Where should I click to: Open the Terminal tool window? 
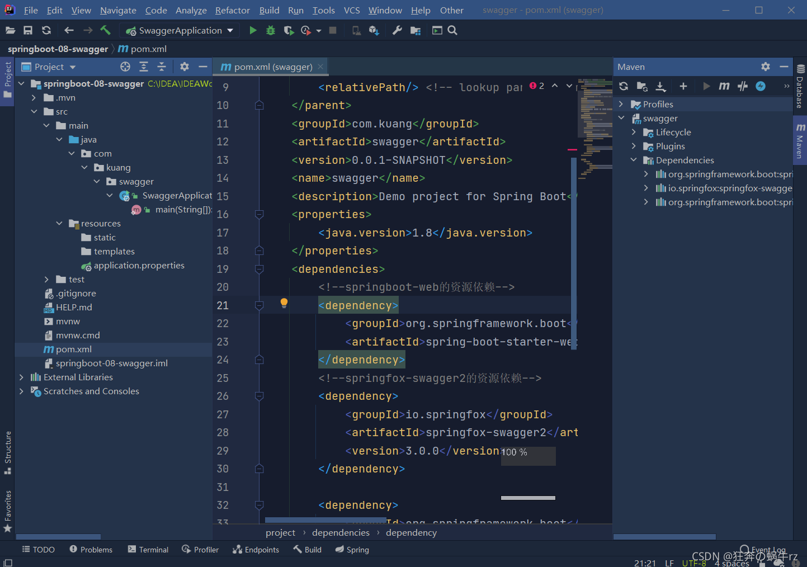click(x=148, y=550)
